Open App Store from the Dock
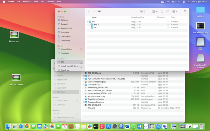Image resolution: width=210 pixels, height=131 pixels. (x=108, y=126)
